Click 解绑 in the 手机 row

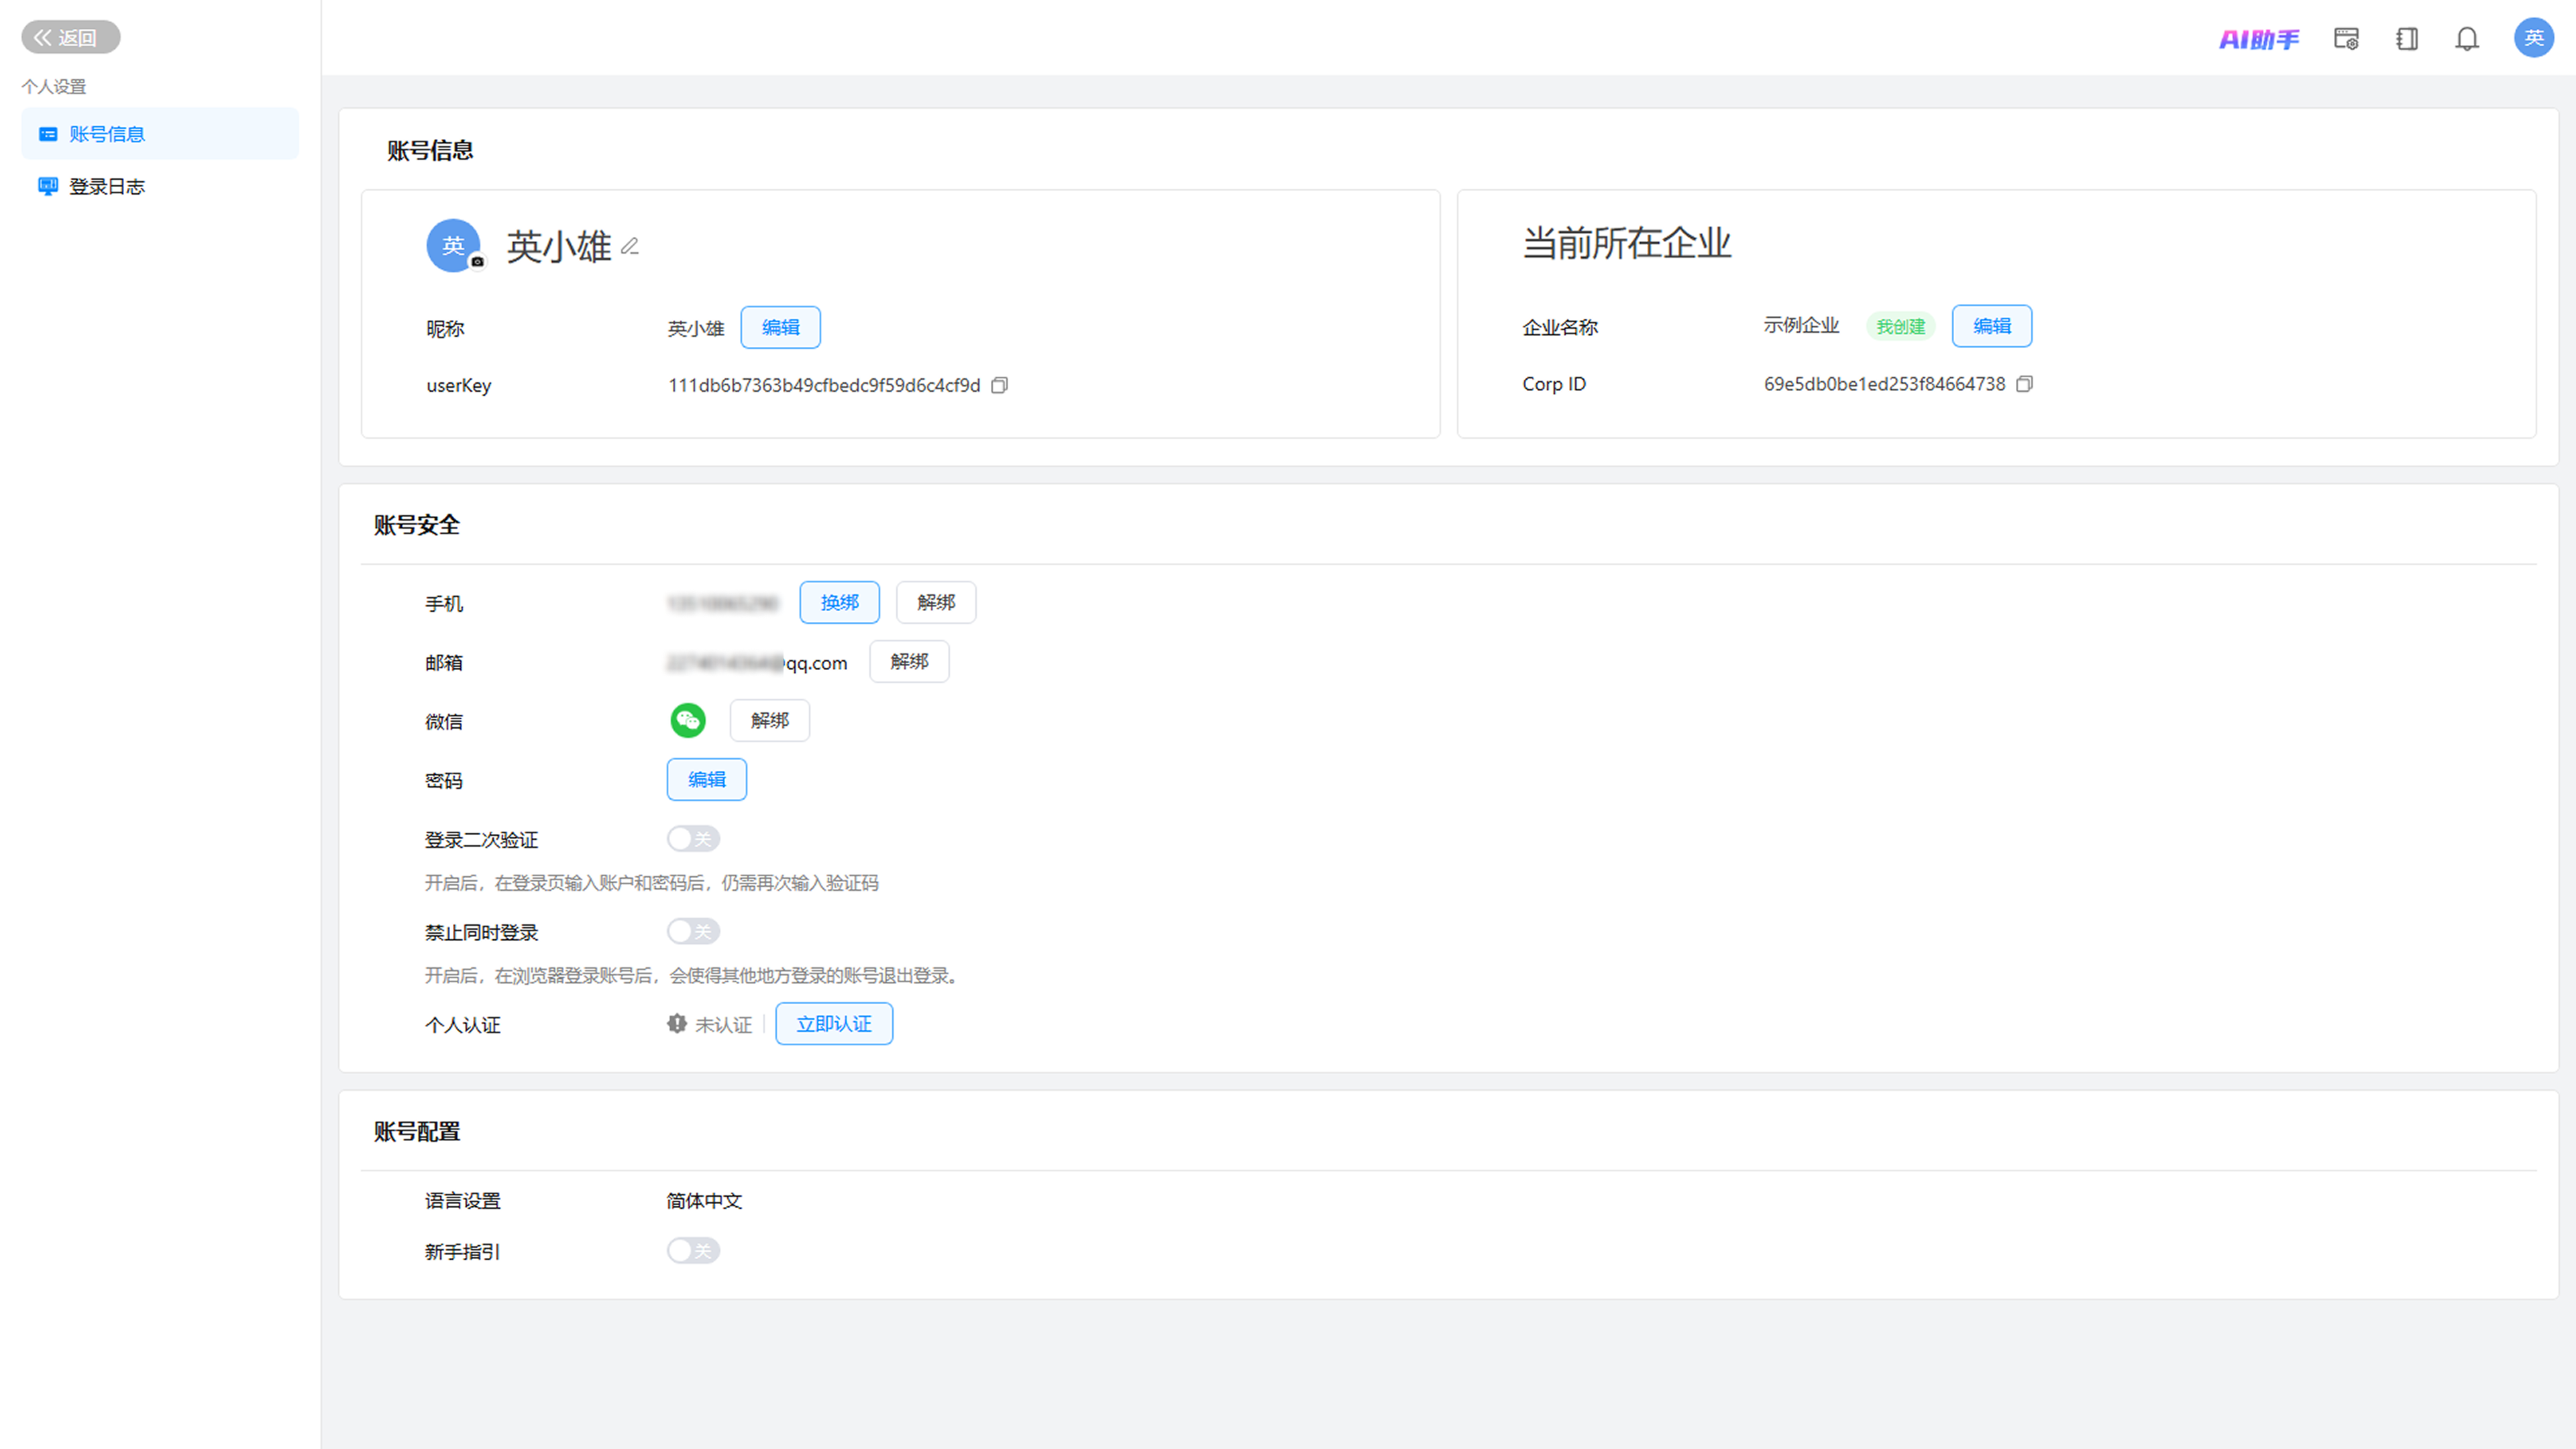[x=935, y=603]
